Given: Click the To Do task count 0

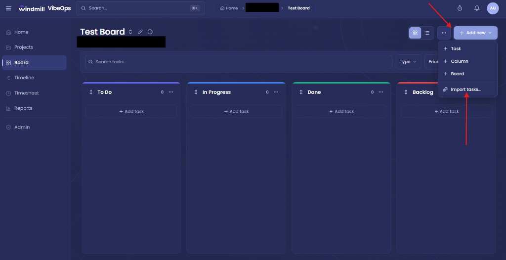Looking at the screenshot, I should (162, 92).
